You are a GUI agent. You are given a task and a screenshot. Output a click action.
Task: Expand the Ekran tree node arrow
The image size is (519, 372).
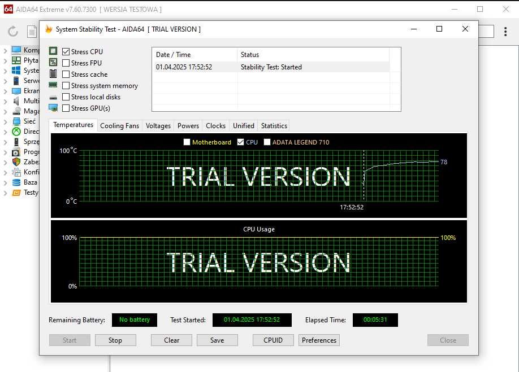click(5, 91)
